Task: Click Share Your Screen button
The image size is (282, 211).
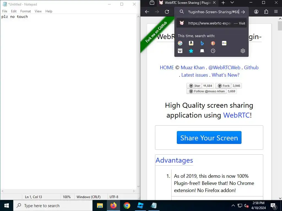Action: [x=209, y=138]
